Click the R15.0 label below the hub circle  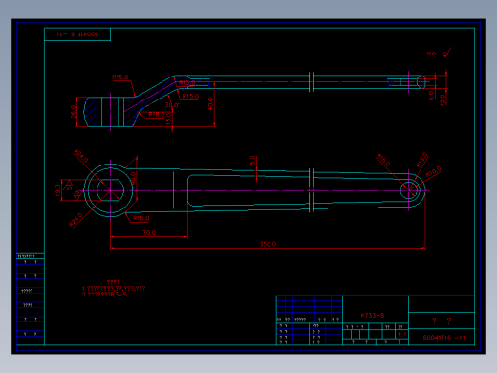(140, 218)
